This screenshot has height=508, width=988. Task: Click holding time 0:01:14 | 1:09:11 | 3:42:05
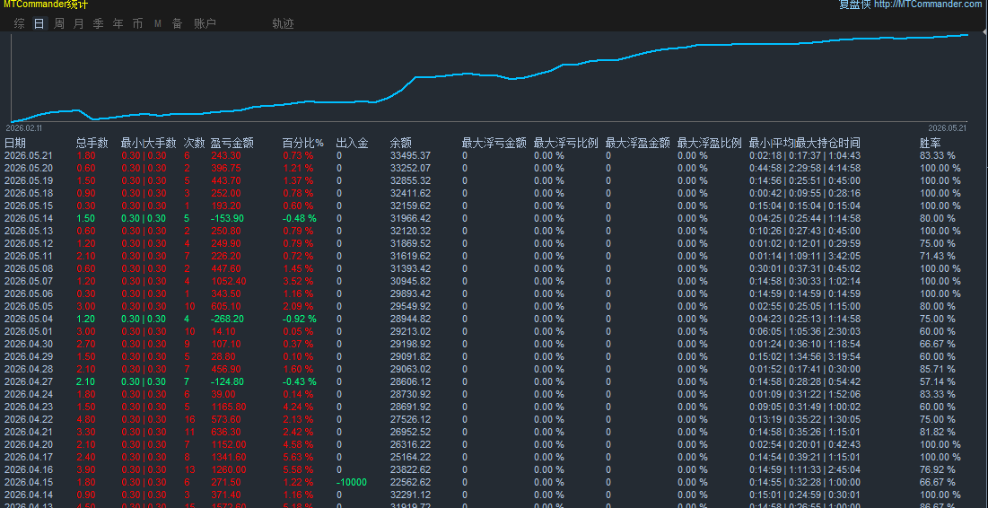tap(805, 256)
